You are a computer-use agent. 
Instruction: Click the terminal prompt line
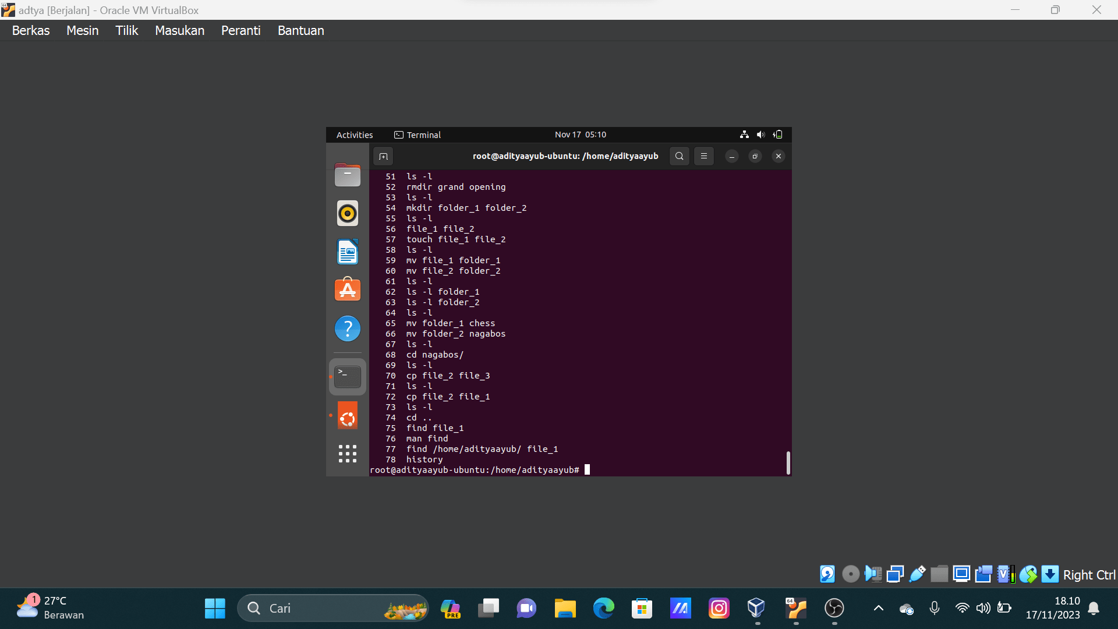[x=480, y=470]
